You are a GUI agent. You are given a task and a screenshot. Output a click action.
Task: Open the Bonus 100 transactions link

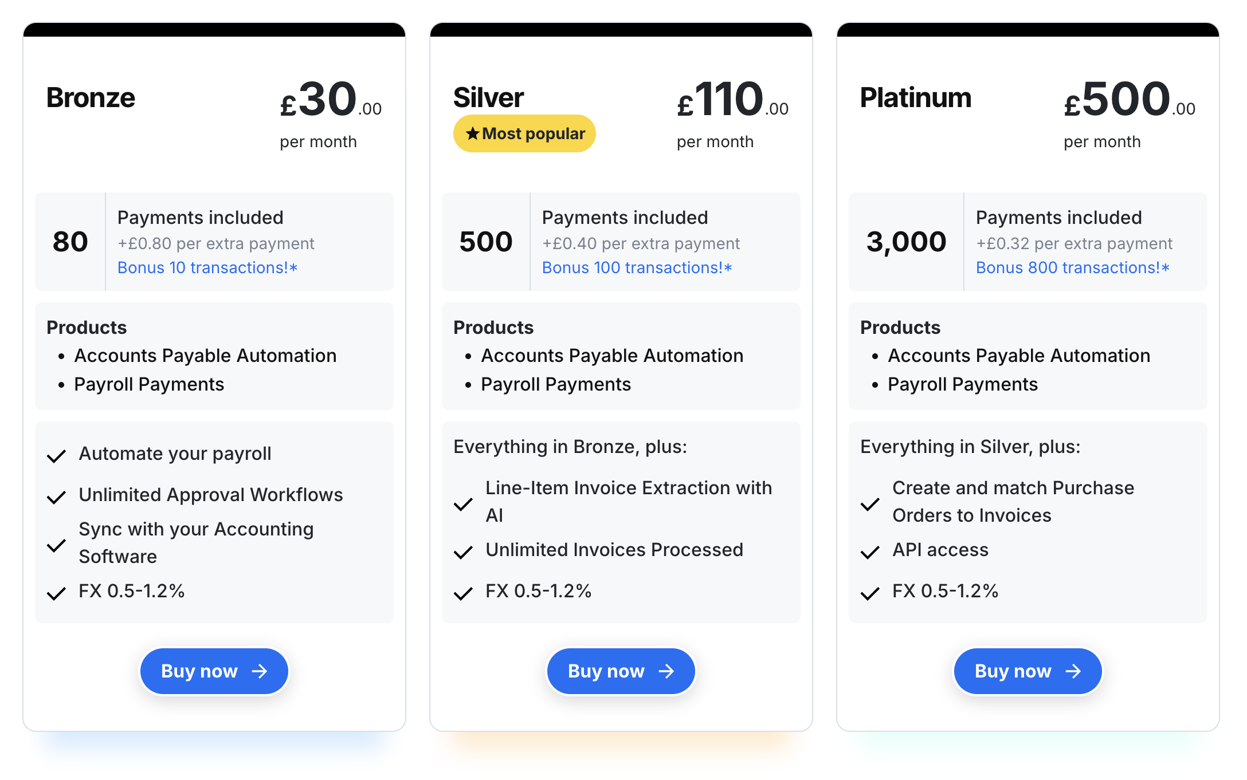(637, 267)
